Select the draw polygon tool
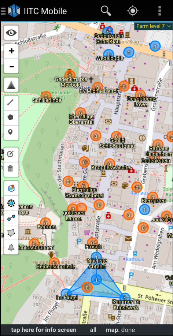The image size is (173, 336). point(10,117)
